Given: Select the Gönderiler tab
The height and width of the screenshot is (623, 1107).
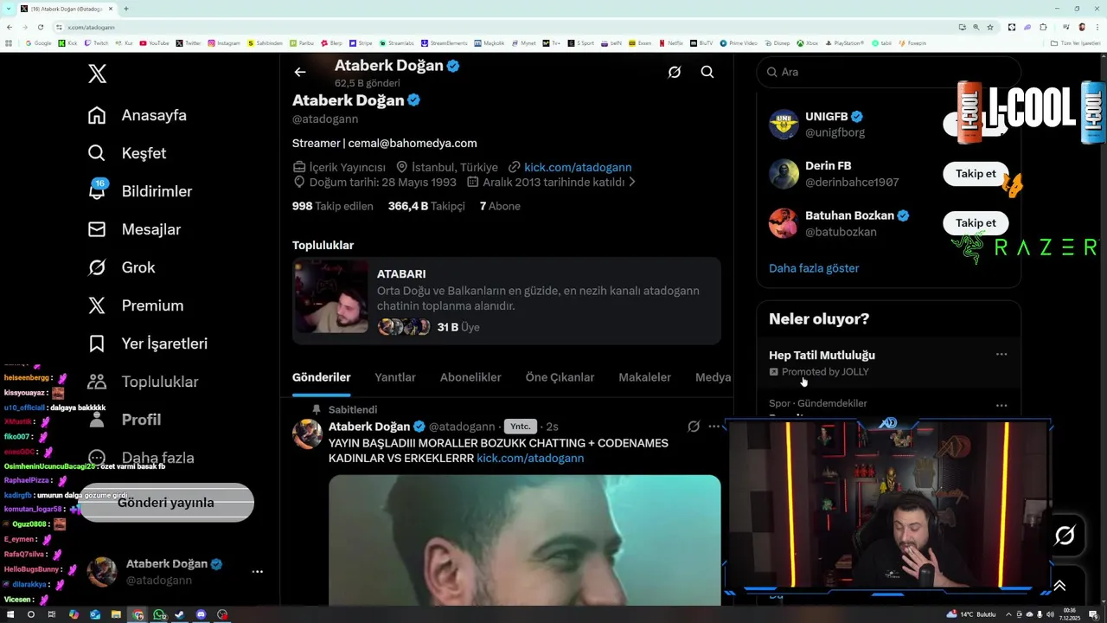Looking at the screenshot, I should 321,377.
